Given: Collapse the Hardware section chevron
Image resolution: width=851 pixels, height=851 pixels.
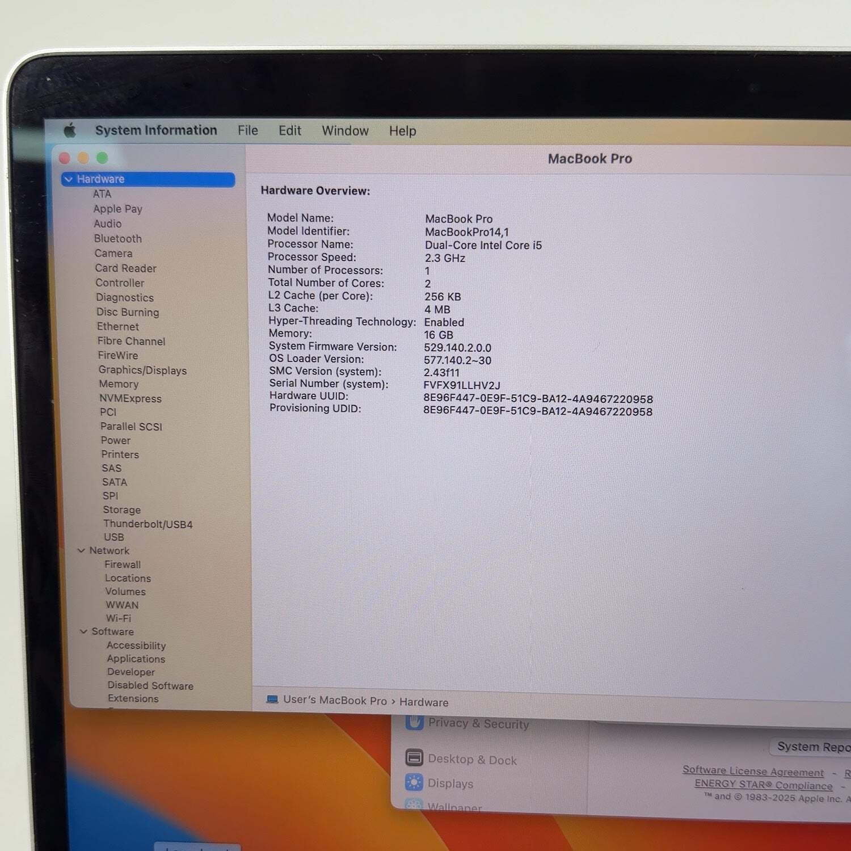Looking at the screenshot, I should (x=69, y=179).
